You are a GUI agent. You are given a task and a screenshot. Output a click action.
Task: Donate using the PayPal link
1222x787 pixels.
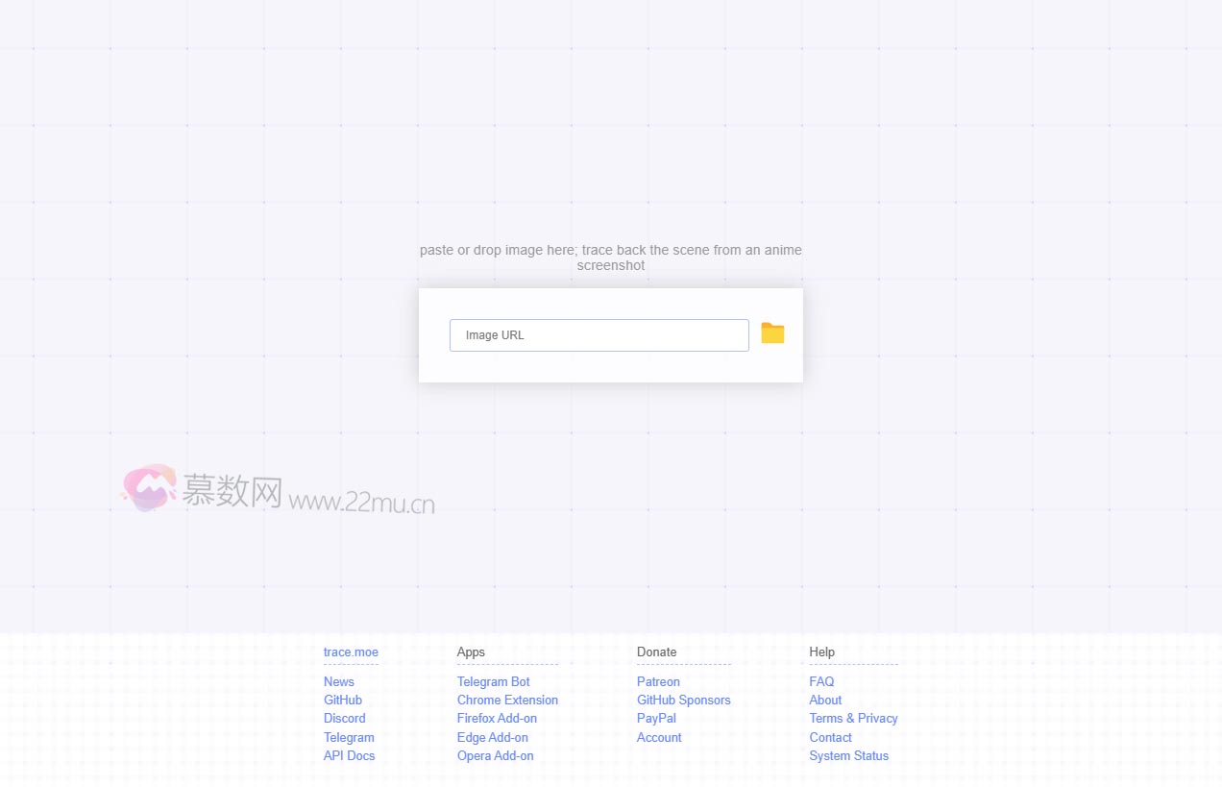(656, 718)
